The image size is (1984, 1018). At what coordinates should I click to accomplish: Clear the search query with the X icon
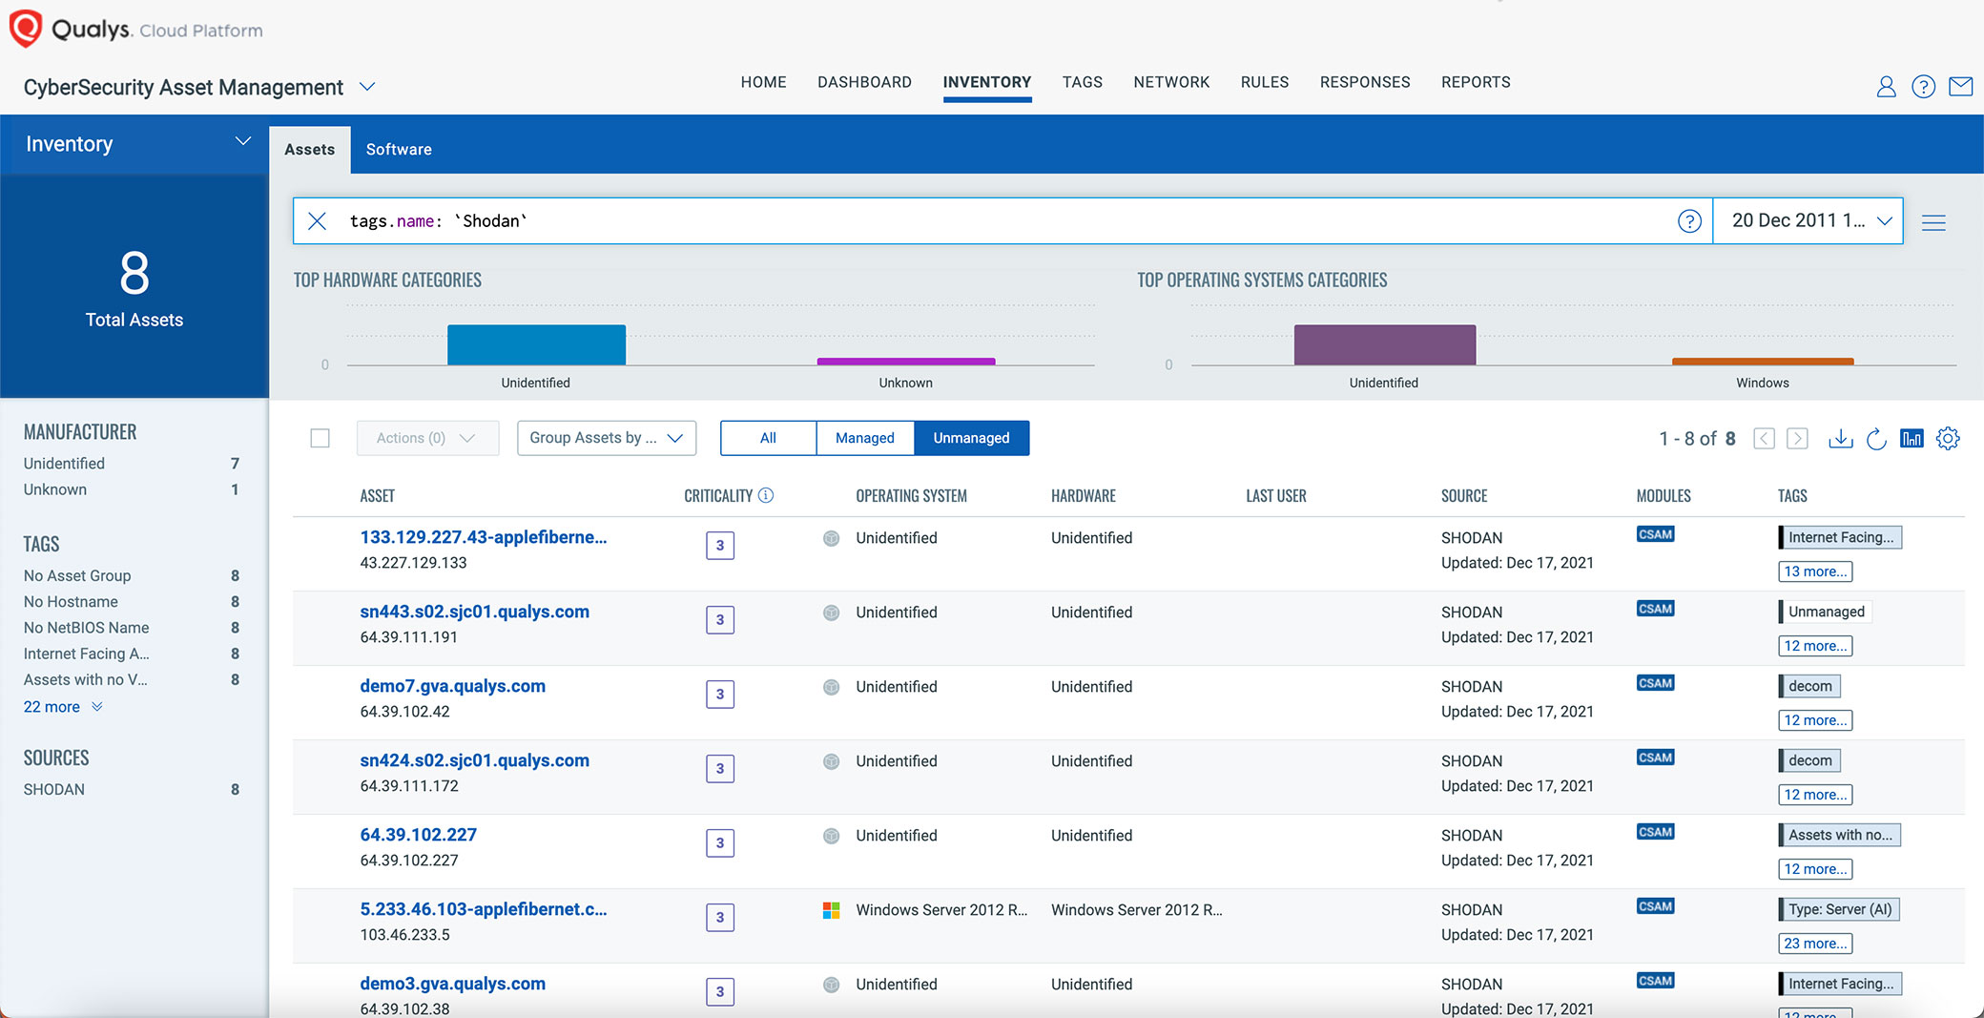click(x=318, y=220)
